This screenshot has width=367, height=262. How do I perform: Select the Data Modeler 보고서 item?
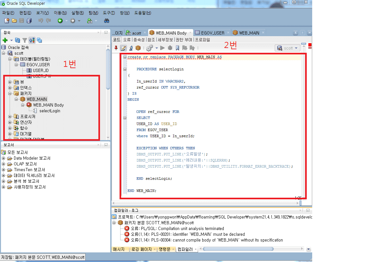(x=32, y=158)
